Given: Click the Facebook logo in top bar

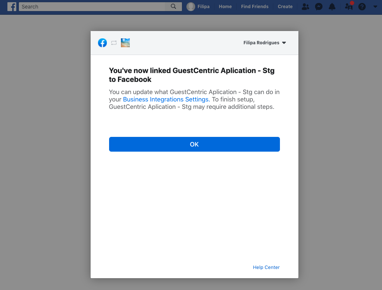Looking at the screenshot, I should tap(12, 7).
